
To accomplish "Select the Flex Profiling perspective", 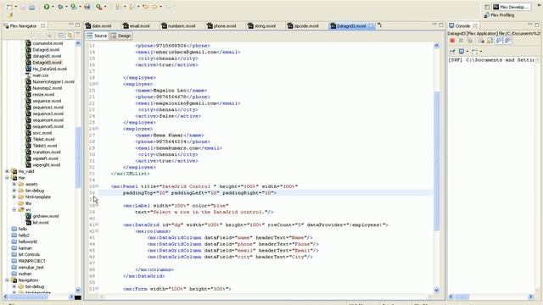I will pos(500,15).
